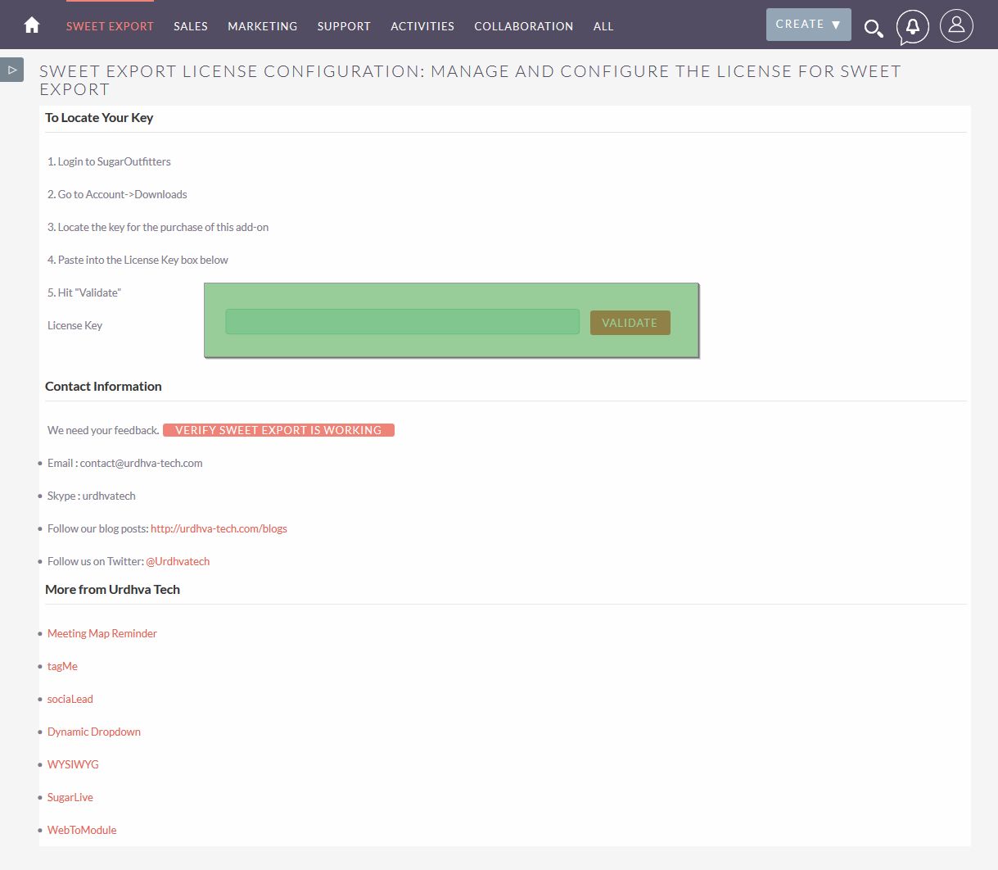Viewport: 998px width, 870px height.
Task: Click the 'We need your feedback.' text
Action: [103, 430]
